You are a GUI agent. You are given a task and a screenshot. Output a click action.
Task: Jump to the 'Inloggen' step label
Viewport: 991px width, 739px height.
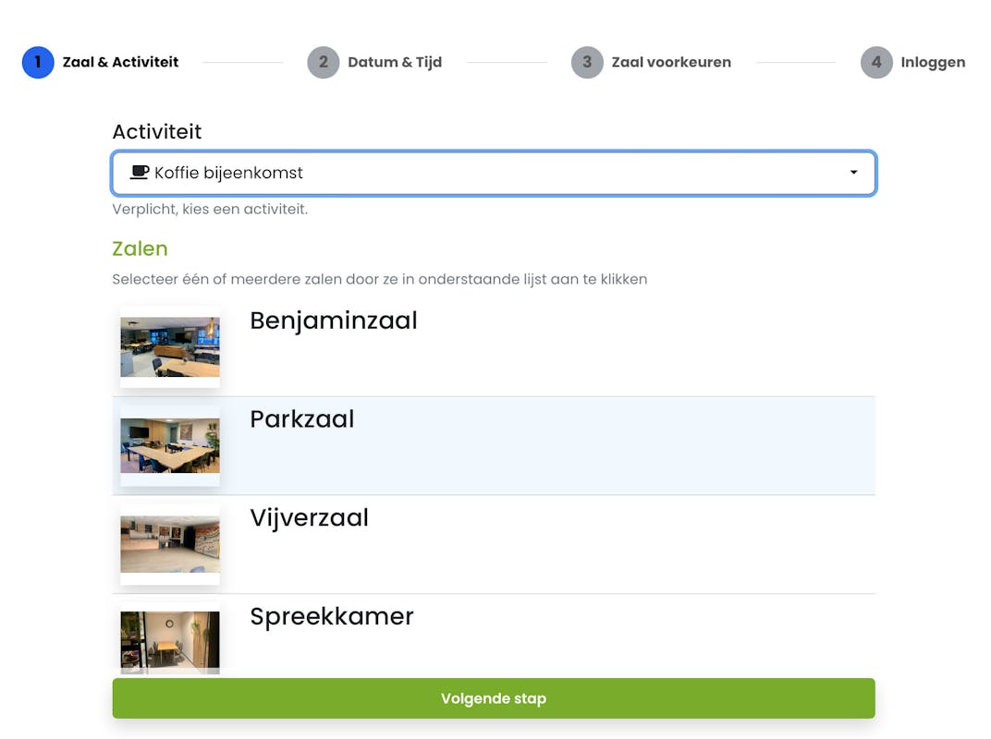933,63
